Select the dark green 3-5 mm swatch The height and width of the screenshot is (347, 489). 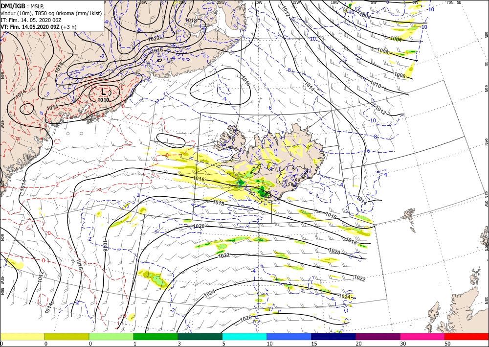point(200,336)
